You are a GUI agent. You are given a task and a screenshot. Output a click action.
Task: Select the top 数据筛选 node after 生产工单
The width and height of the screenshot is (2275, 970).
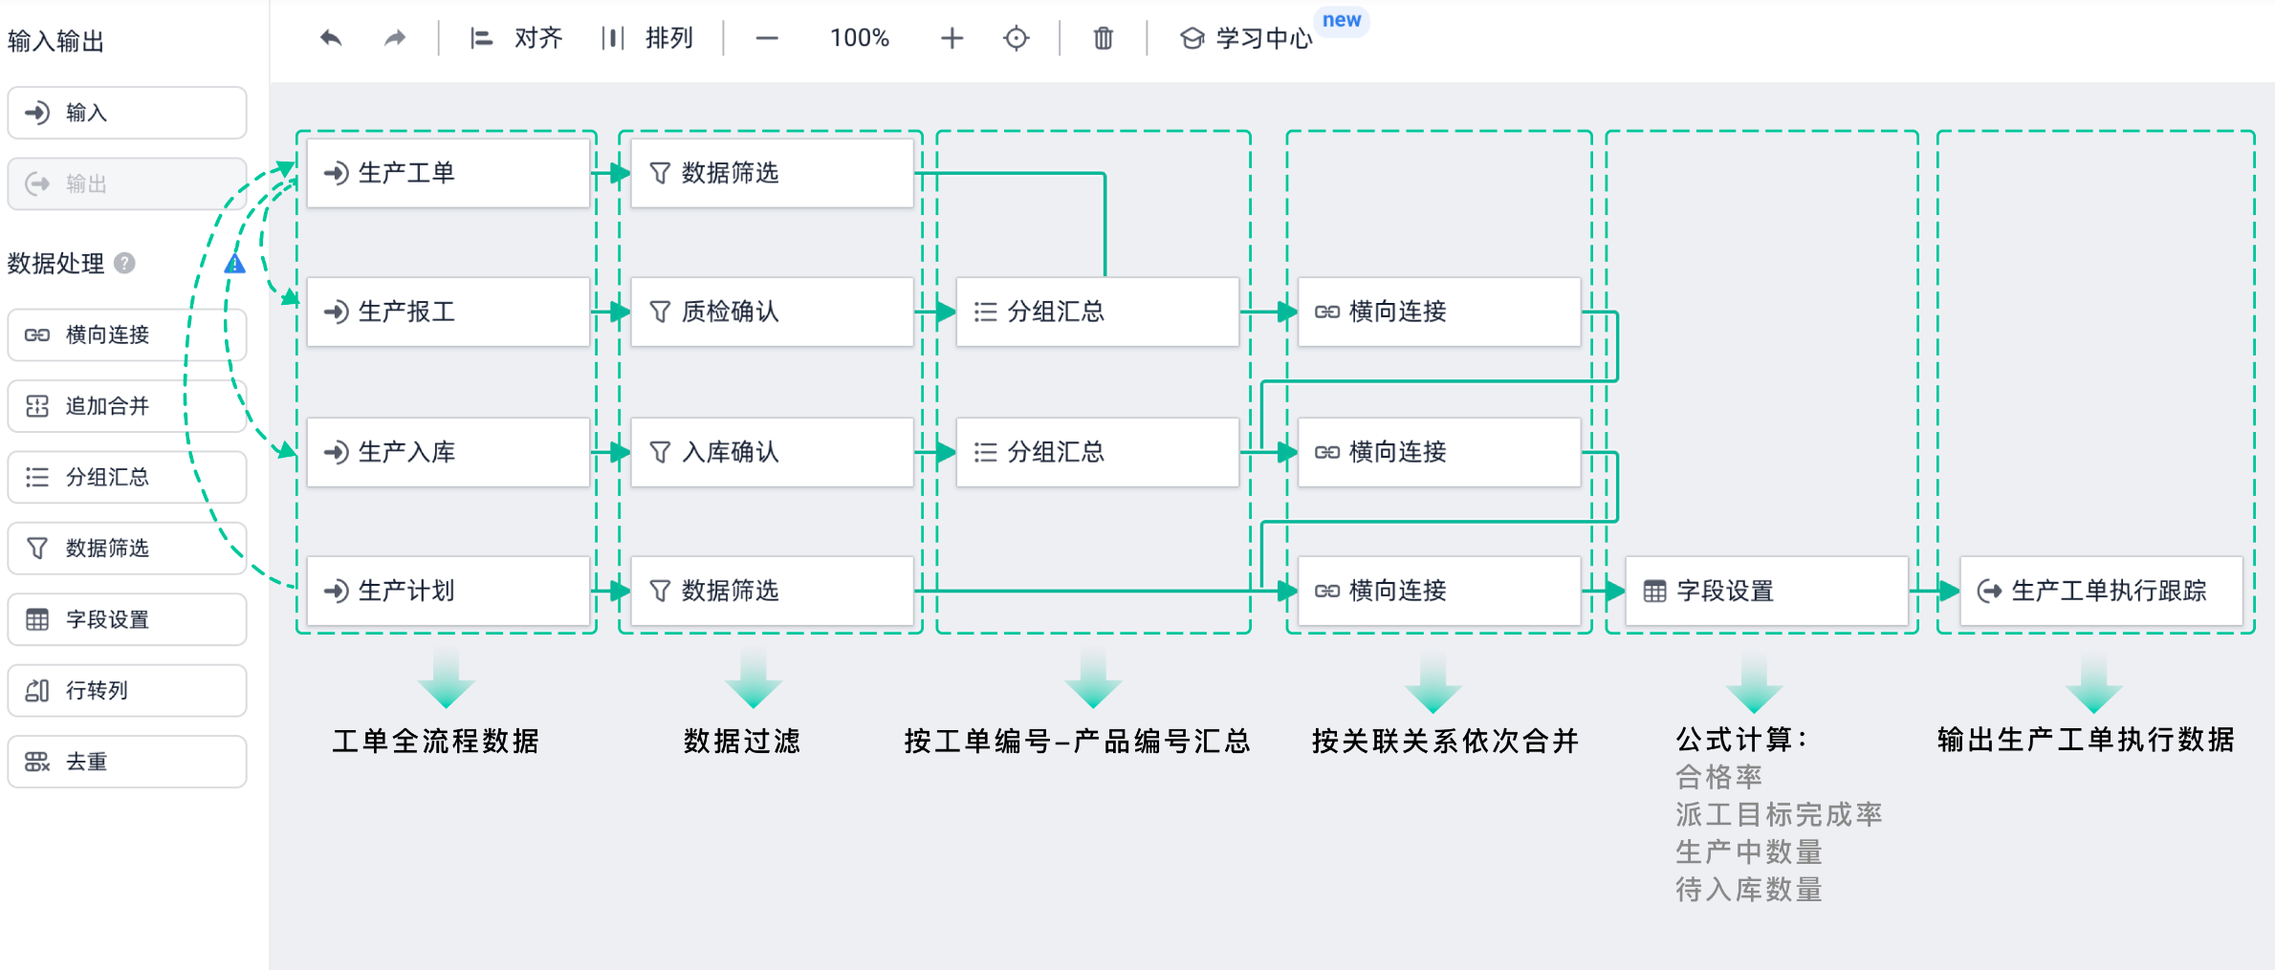773,173
